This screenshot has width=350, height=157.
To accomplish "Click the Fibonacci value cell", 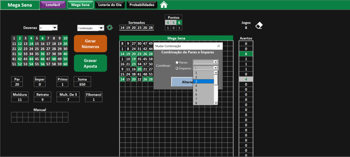I will tap(94, 100).
